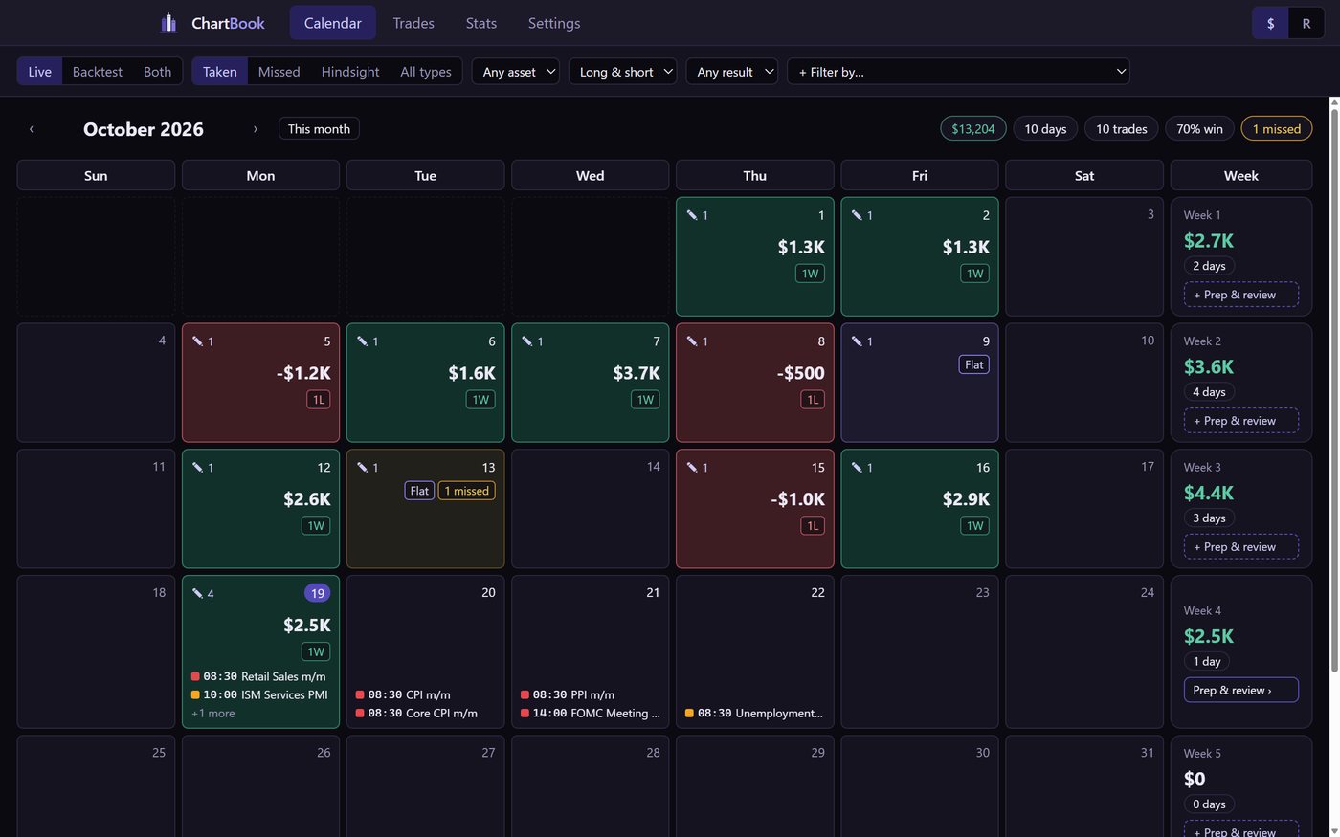The image size is (1340, 837).
Task: Switch display to dollar mode
Action: click(x=1270, y=23)
